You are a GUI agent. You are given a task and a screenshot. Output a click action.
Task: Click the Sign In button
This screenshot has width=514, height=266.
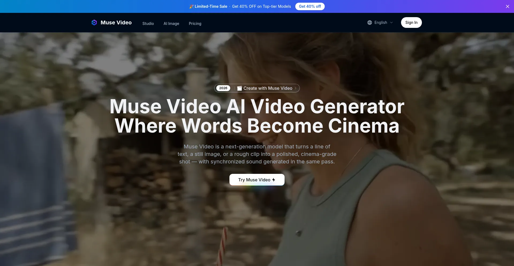[411, 23]
